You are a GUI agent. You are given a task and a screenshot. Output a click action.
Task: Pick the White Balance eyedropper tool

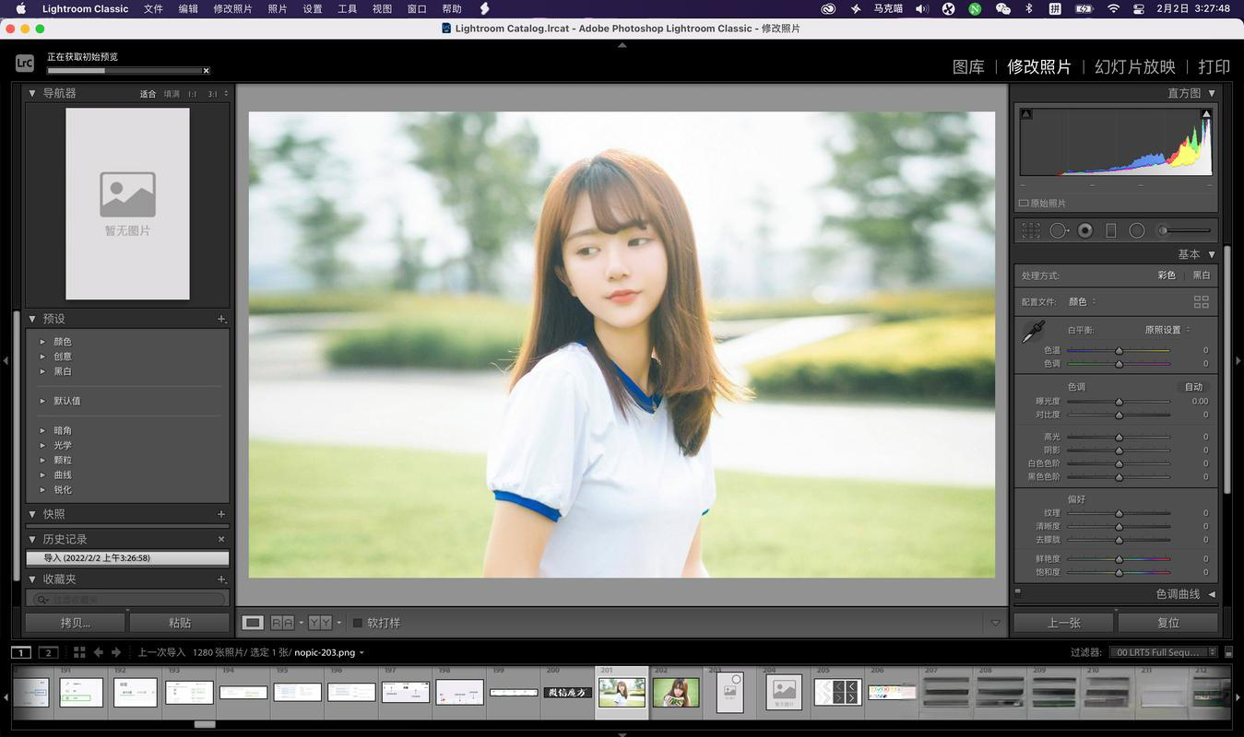click(x=1034, y=333)
